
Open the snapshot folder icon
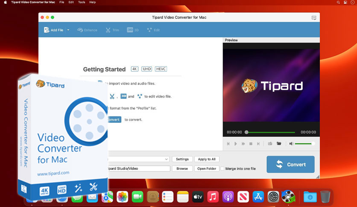279,143
